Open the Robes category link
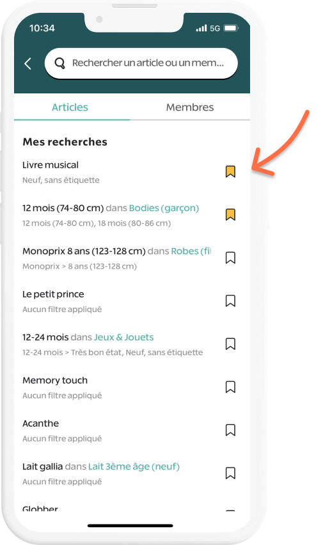The image size is (323, 545). 191,251
